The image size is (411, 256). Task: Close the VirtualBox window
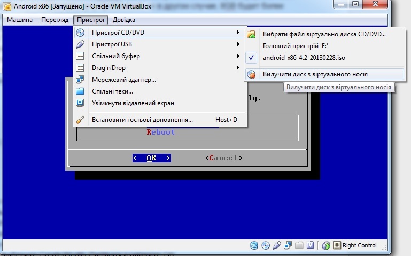pyautogui.click(x=376, y=4)
